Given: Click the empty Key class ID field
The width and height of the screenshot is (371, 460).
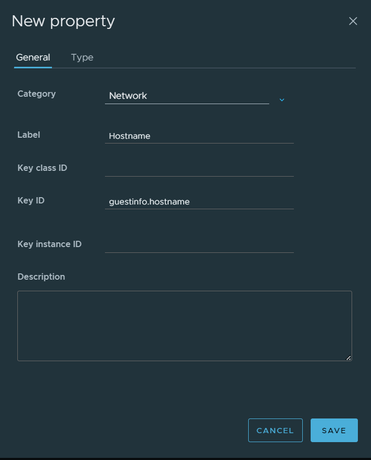Looking at the screenshot, I should tap(199, 169).
